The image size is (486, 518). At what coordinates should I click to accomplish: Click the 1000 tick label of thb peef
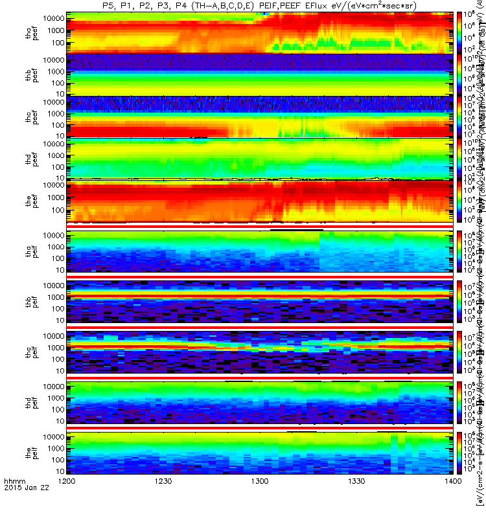pos(56,72)
